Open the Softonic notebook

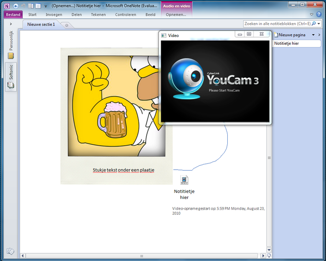click(11, 76)
